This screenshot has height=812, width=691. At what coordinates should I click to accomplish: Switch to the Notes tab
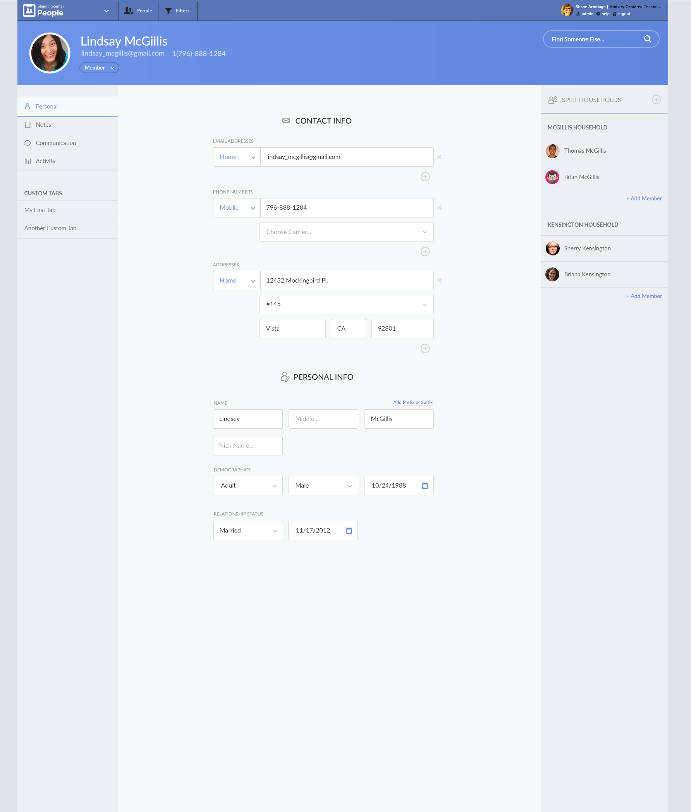[x=43, y=125]
